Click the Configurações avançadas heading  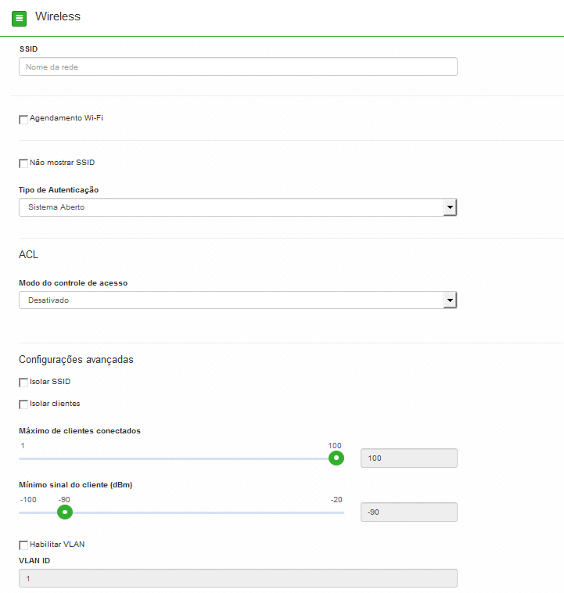point(76,359)
